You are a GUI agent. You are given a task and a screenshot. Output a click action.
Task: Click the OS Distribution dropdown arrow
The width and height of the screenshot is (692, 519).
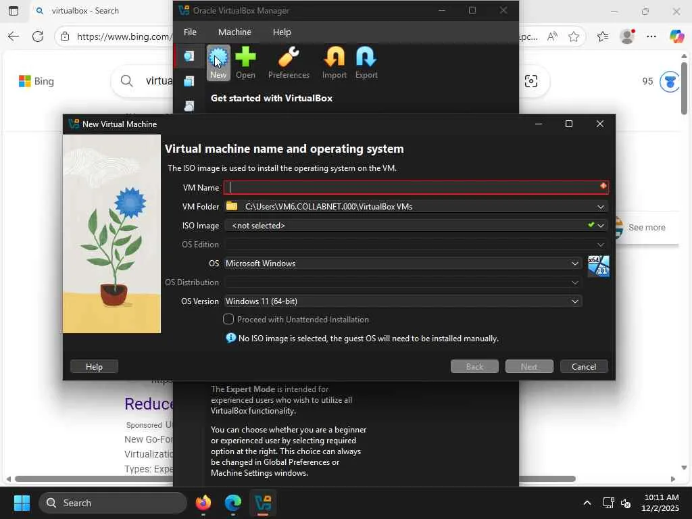pyautogui.click(x=574, y=282)
